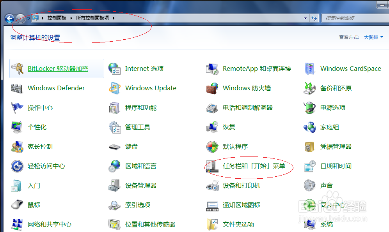Open the 通知区域图标 icon
The height and width of the screenshot is (232, 389).
(212, 206)
